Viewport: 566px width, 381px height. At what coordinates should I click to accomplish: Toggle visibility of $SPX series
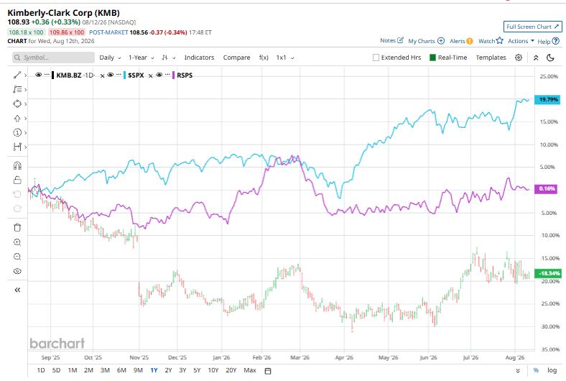tap(111, 75)
